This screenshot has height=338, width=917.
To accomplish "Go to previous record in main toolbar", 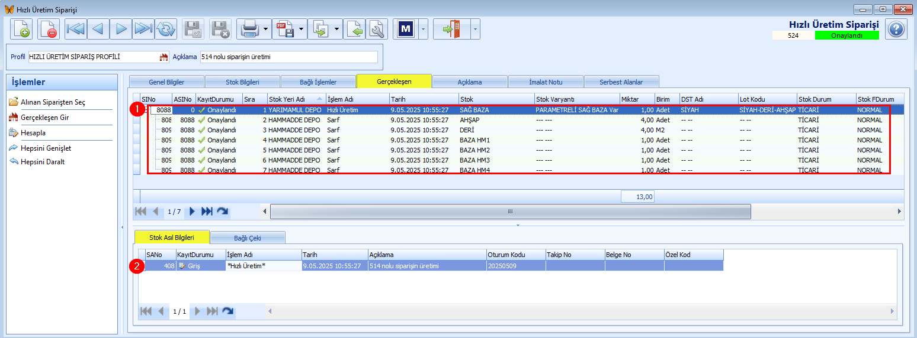I will [x=98, y=29].
